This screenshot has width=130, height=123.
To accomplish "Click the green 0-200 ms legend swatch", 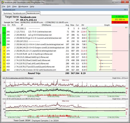I will coord(120,17).
